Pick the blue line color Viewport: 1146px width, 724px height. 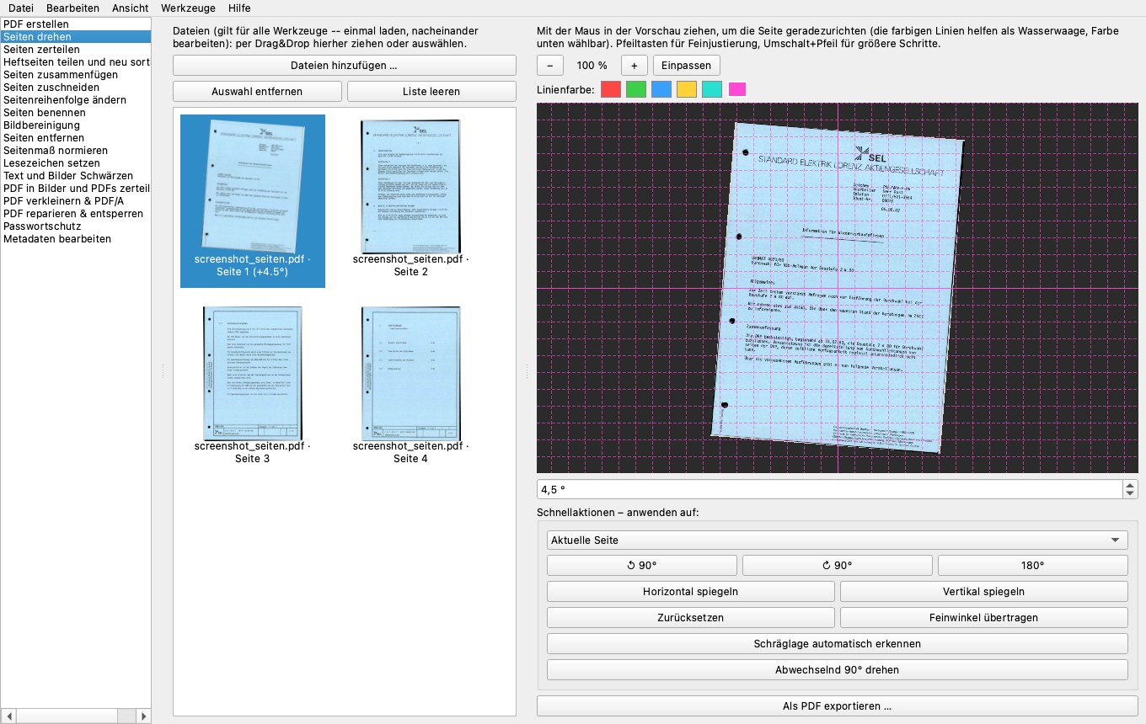(661, 89)
